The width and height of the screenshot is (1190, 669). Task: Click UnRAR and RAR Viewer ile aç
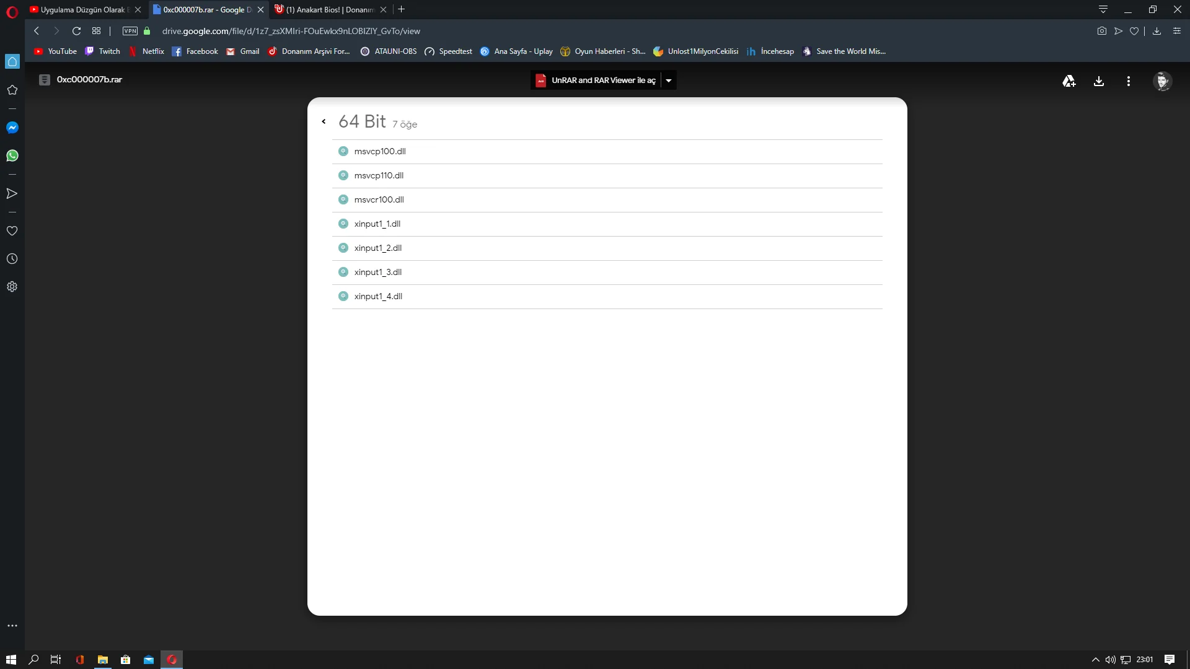(596, 81)
